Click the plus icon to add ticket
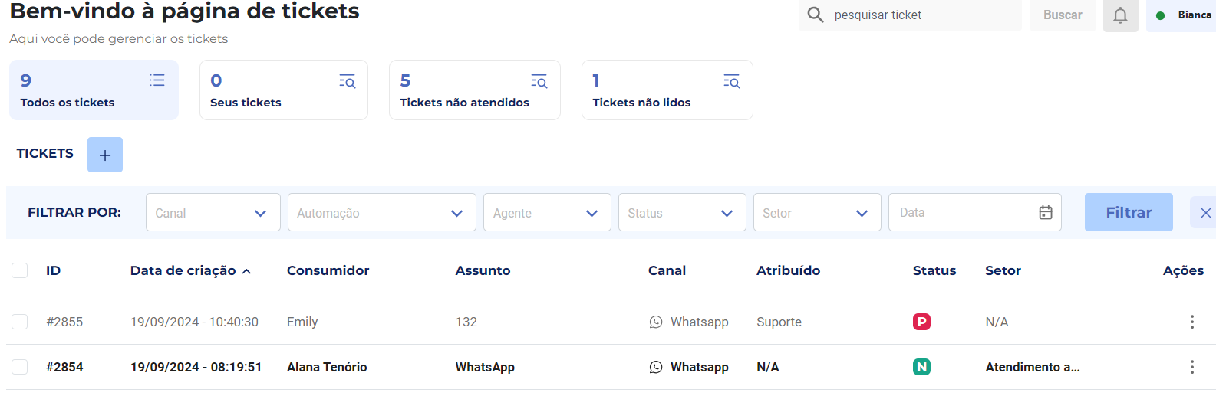This screenshot has width=1216, height=396. click(x=105, y=155)
